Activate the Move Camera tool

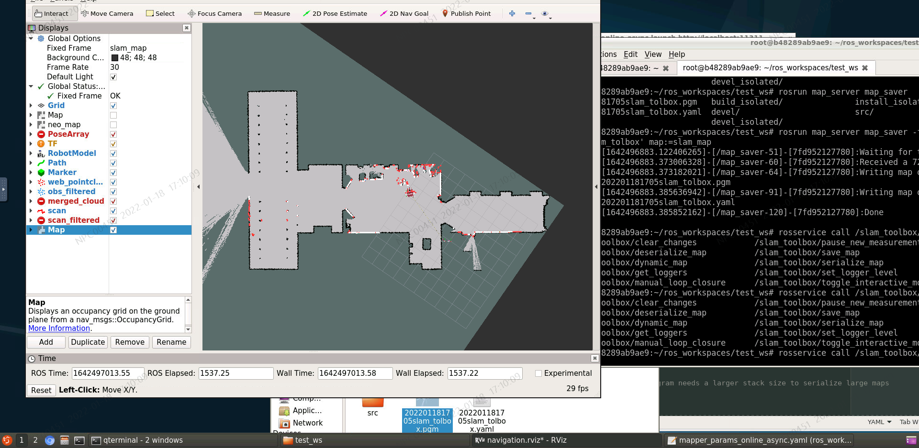coord(107,13)
